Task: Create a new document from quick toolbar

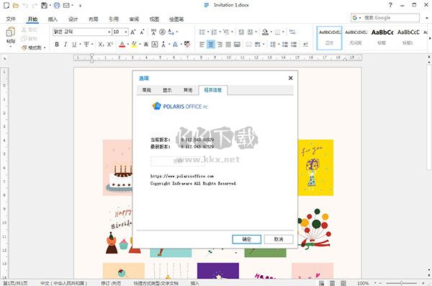Action: point(6,5)
